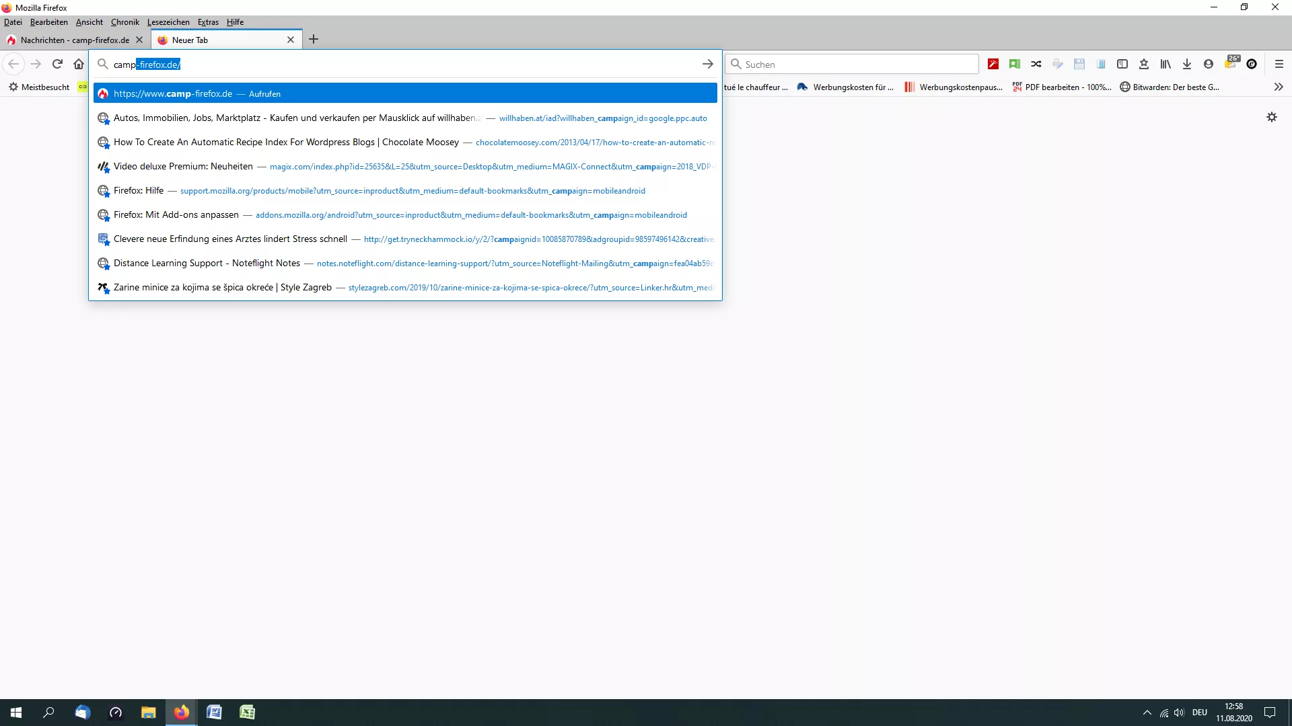
Task: Click the shuffle arrows extension icon
Action: click(1036, 64)
